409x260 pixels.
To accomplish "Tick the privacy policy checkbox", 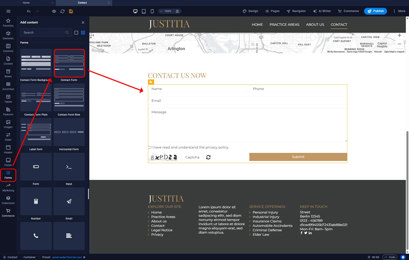I will [149, 148].
